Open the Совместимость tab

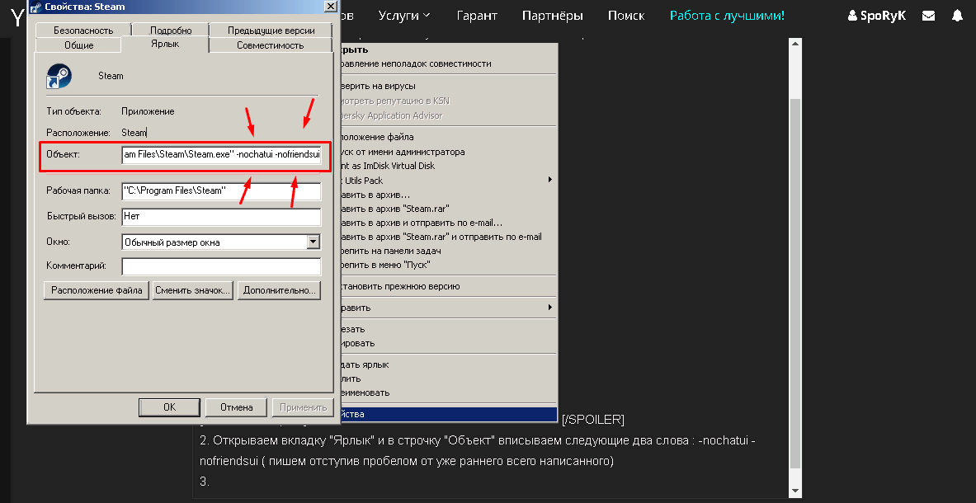coord(270,45)
